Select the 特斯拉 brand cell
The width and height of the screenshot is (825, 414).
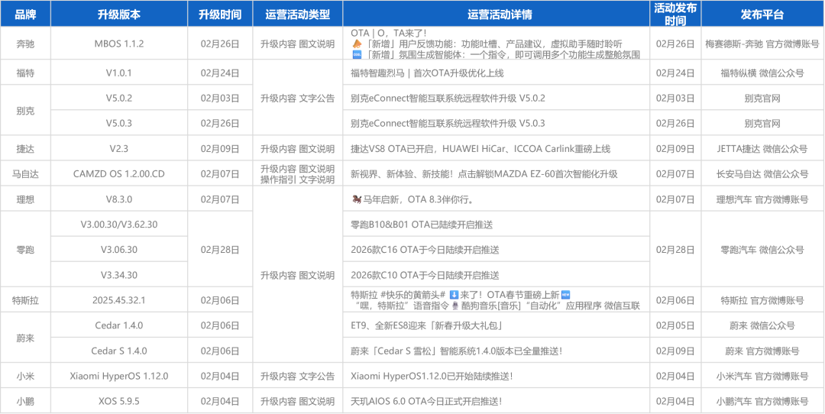tap(25, 300)
